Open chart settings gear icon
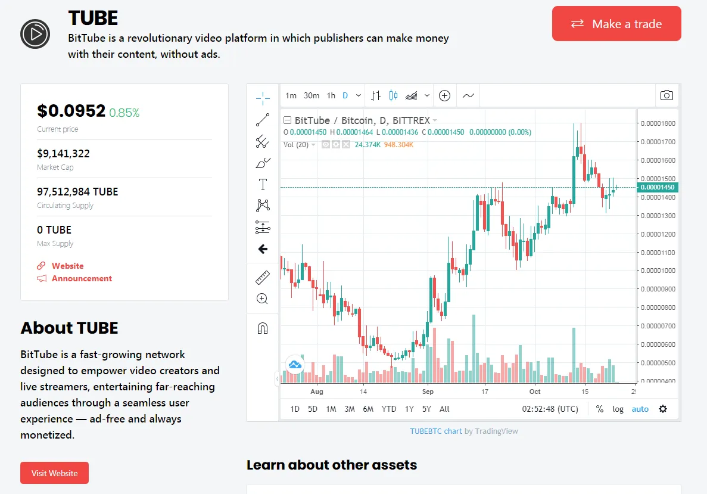 (x=663, y=409)
